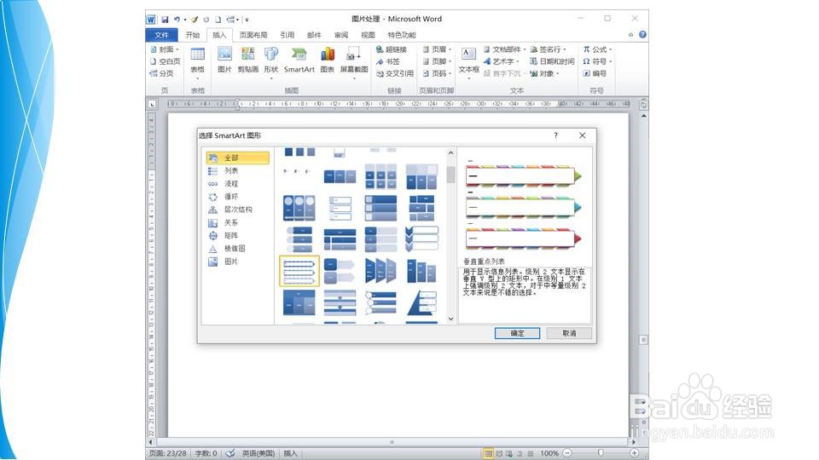Viewport: 819px width, 460px height.
Task: Click the 日期和时间 date and time item
Action: tap(552, 61)
